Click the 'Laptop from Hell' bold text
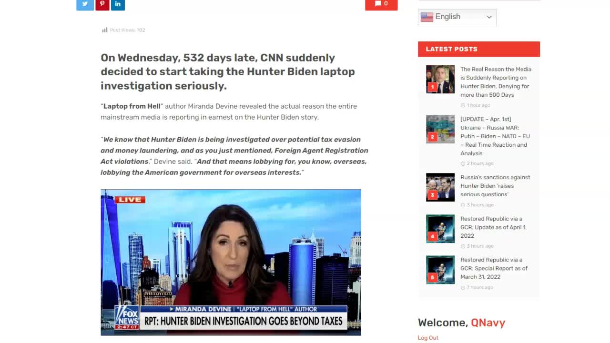The height and width of the screenshot is (343, 610). 132,106
